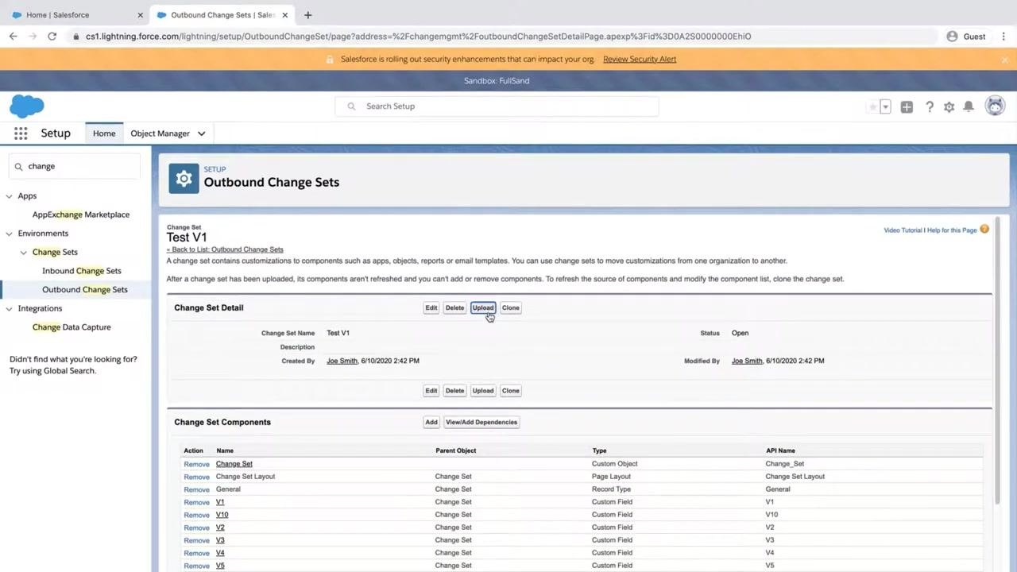Open AppExchange Marketplace in sidebar

point(81,214)
